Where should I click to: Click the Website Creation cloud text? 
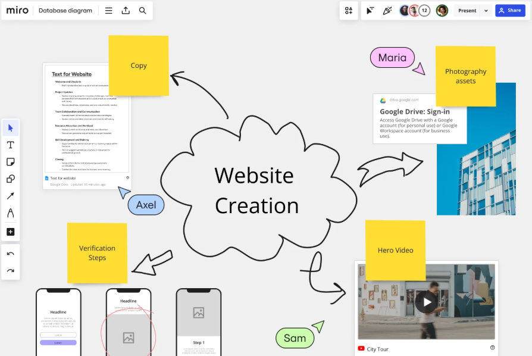(x=256, y=191)
